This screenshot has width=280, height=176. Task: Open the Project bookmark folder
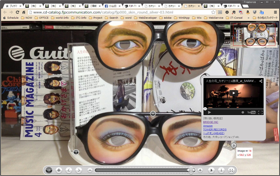(x=96, y=18)
